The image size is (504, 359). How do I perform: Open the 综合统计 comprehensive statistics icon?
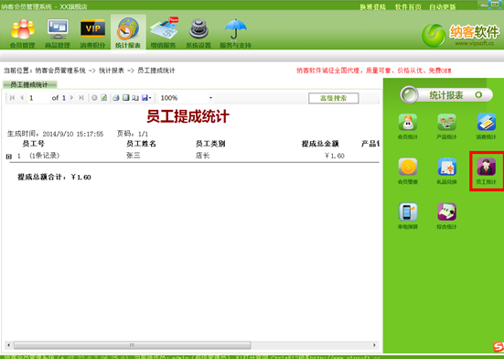(446, 216)
